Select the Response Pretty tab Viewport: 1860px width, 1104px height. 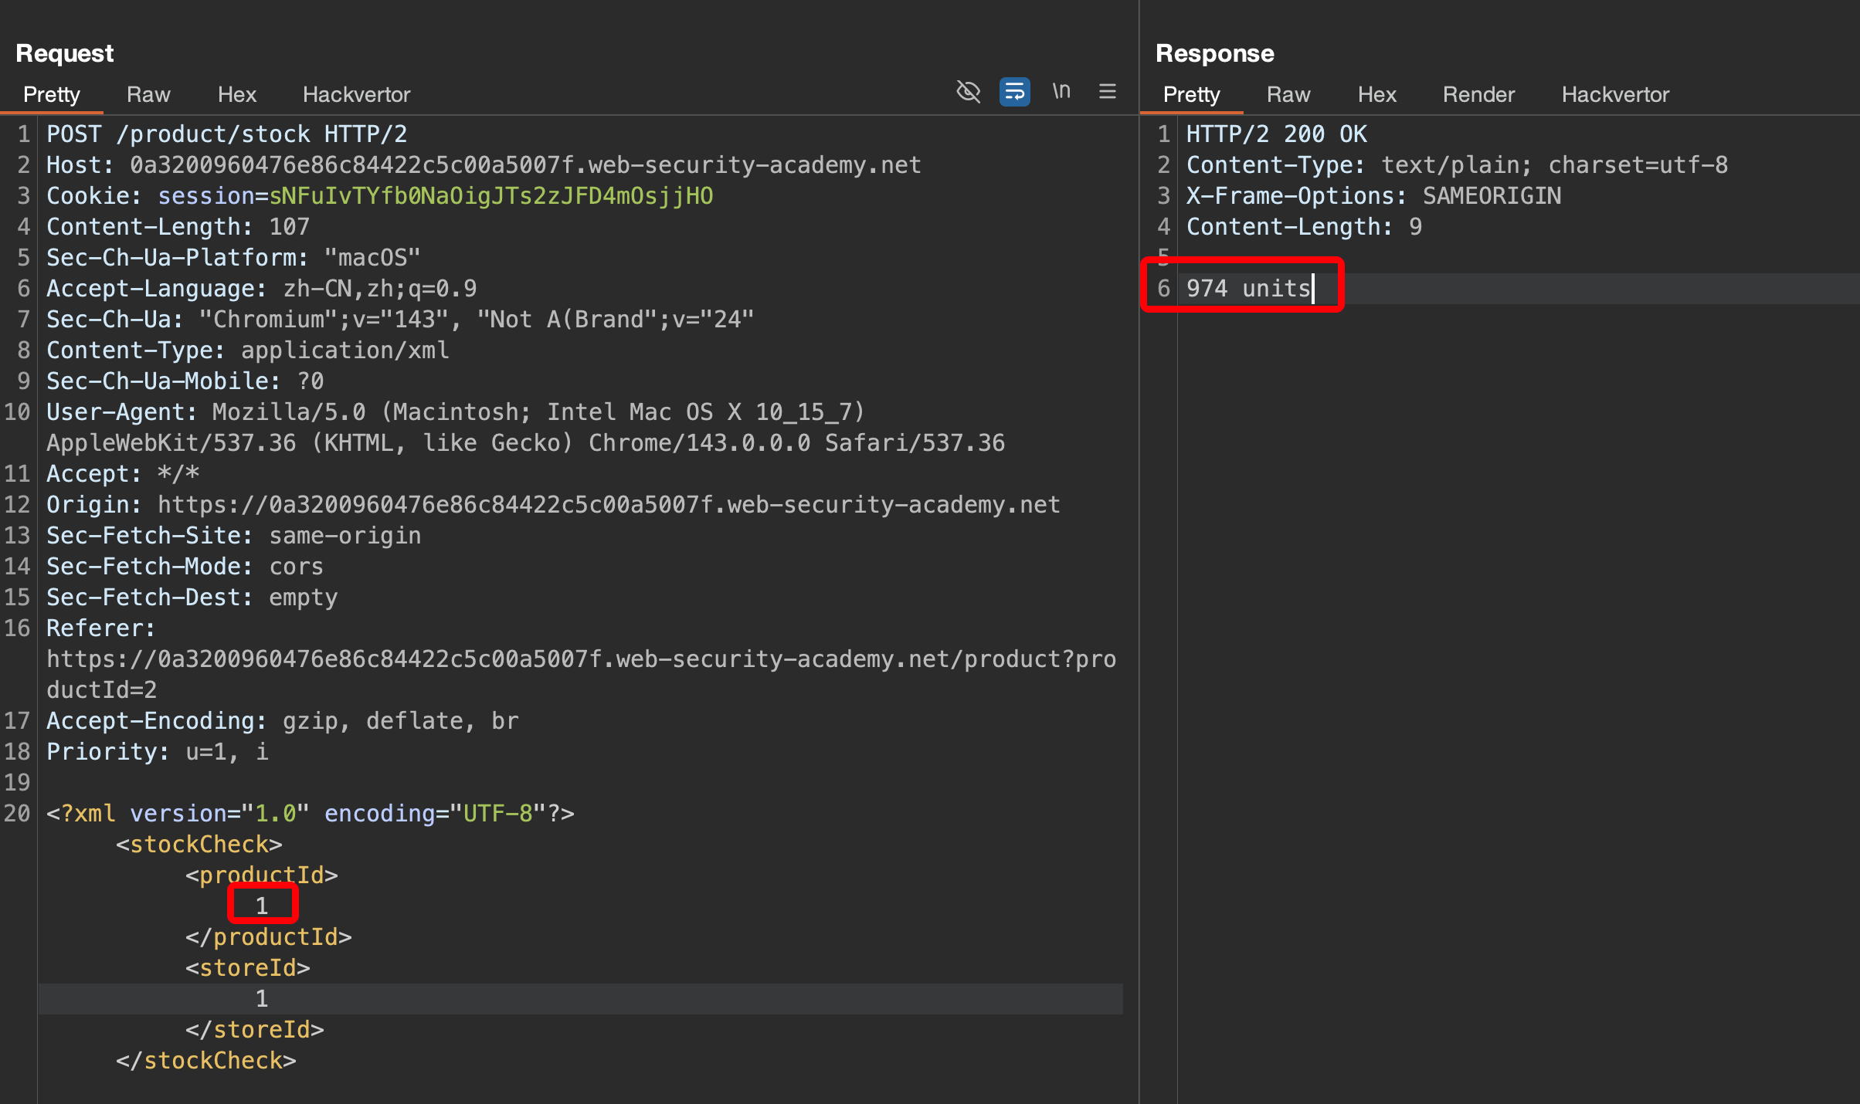[x=1191, y=94]
